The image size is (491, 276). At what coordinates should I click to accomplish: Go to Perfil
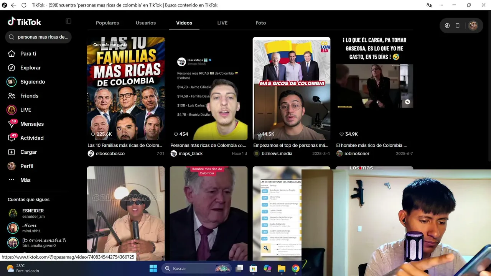[27, 166]
